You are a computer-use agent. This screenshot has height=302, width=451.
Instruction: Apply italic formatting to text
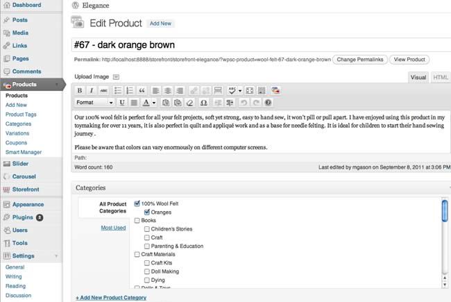[x=92, y=90]
